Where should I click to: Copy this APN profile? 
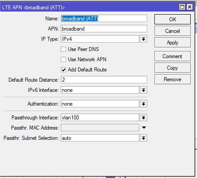[x=173, y=68]
